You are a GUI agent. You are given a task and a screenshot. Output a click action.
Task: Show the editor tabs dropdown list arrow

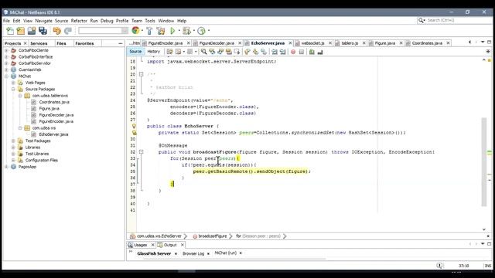(x=483, y=42)
